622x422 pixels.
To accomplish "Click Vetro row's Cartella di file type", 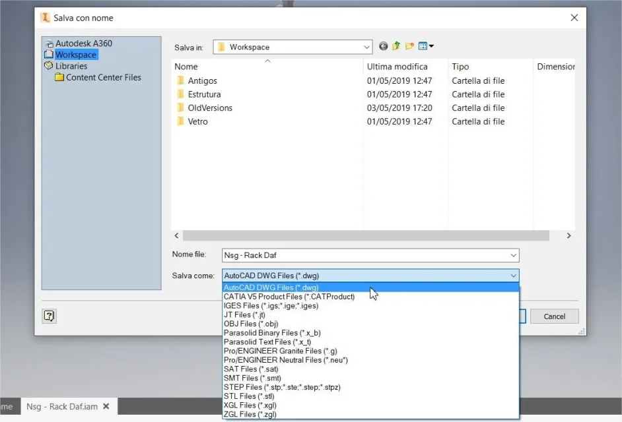I will tap(478, 121).
